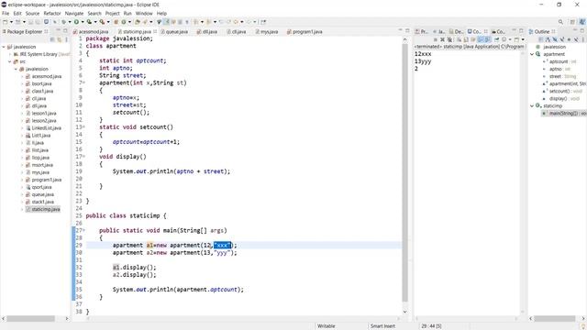Collapse apartment class in Outline
This screenshot has width=587, height=330.
click(x=532, y=54)
